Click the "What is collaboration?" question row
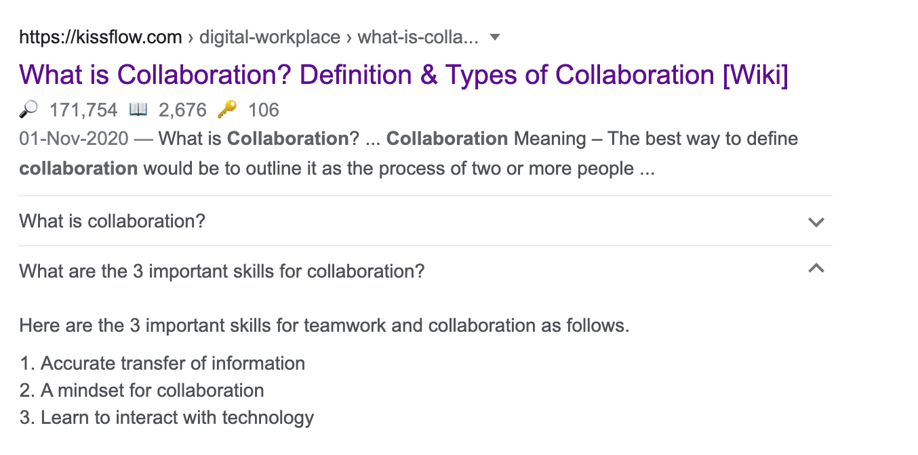918x455 pixels. pos(113,221)
